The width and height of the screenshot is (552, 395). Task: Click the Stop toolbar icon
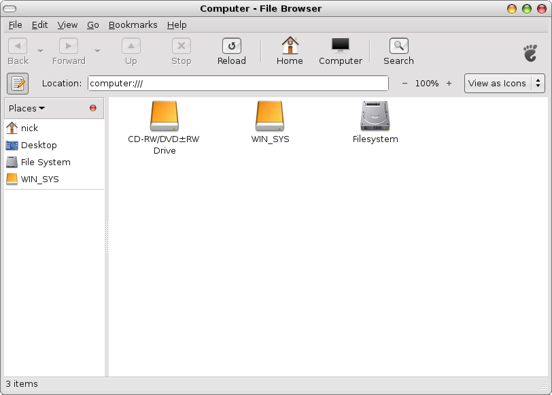coord(182,46)
